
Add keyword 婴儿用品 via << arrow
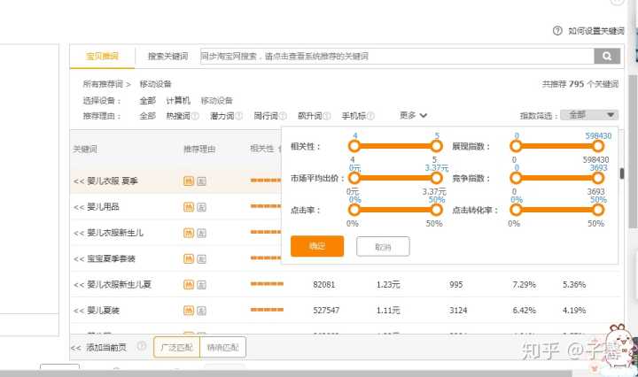(x=78, y=206)
